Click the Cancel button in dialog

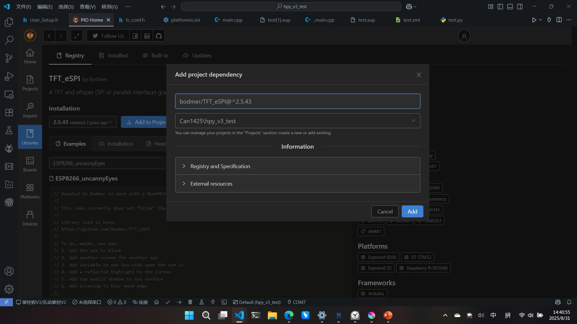point(385,211)
